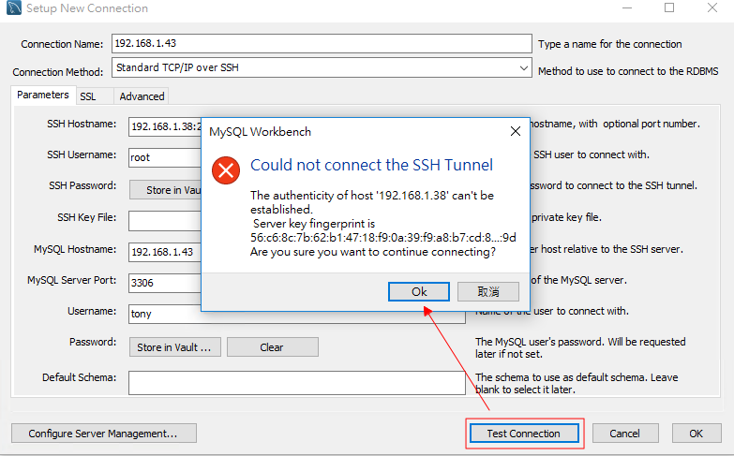This screenshot has width=734, height=456.
Task: Close the Setup New Connection window
Action: click(712, 7)
